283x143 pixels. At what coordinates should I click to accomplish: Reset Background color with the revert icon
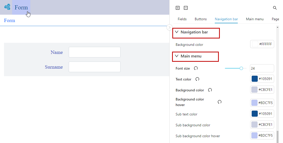point(210,90)
